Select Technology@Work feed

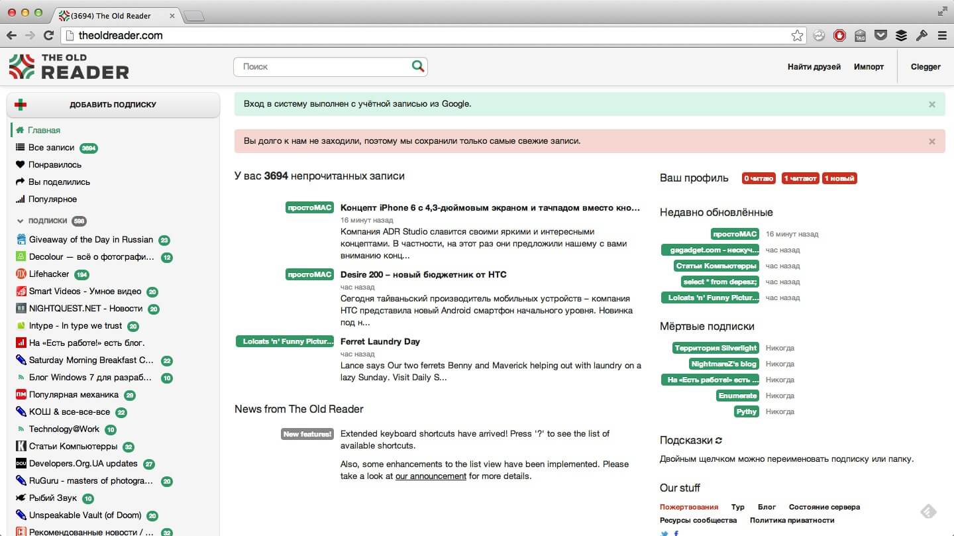click(x=66, y=429)
